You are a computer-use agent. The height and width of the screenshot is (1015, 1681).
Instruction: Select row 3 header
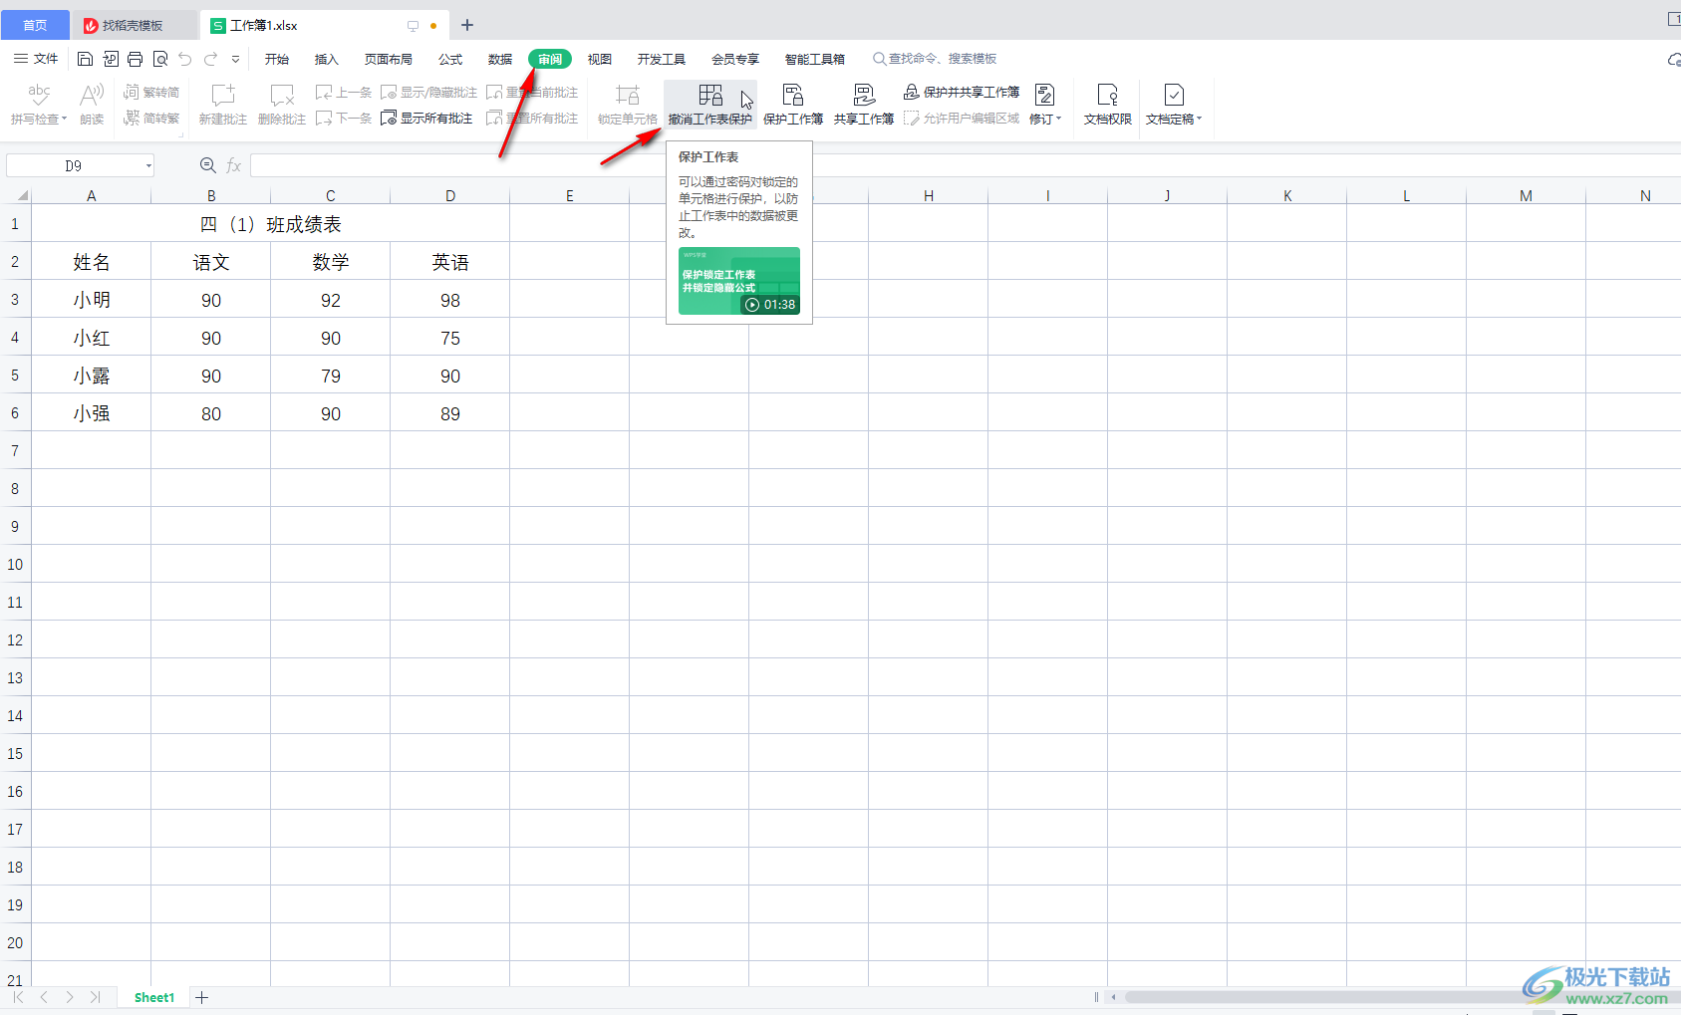[15, 299]
